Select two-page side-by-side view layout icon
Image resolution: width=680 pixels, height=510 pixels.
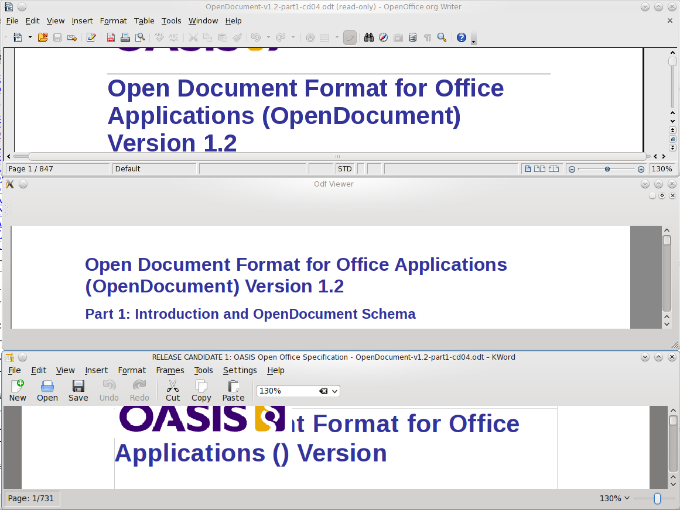539,169
